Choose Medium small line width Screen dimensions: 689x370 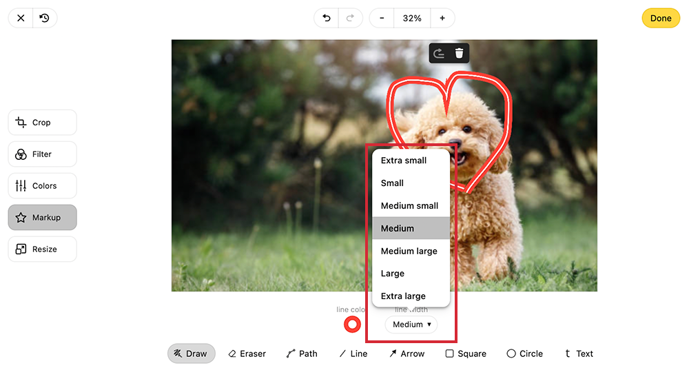(411, 205)
